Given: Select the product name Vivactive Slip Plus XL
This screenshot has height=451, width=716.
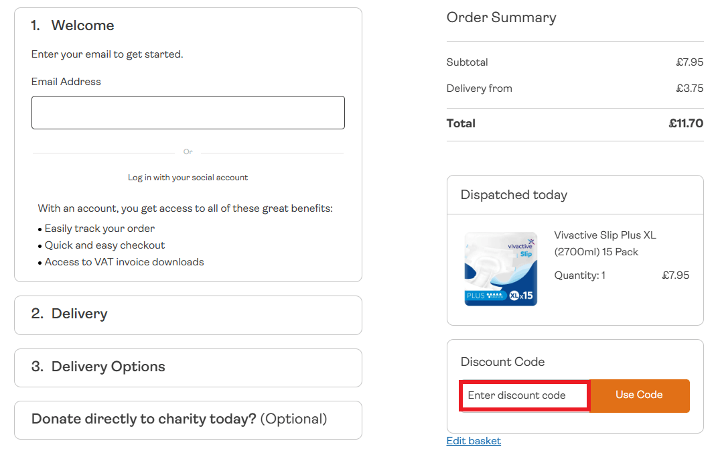Looking at the screenshot, I should coord(605,235).
